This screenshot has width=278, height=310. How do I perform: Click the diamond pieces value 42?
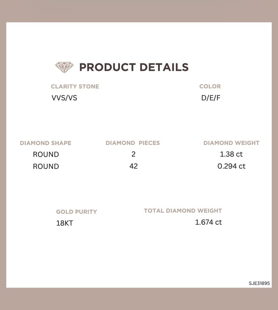click(x=134, y=166)
